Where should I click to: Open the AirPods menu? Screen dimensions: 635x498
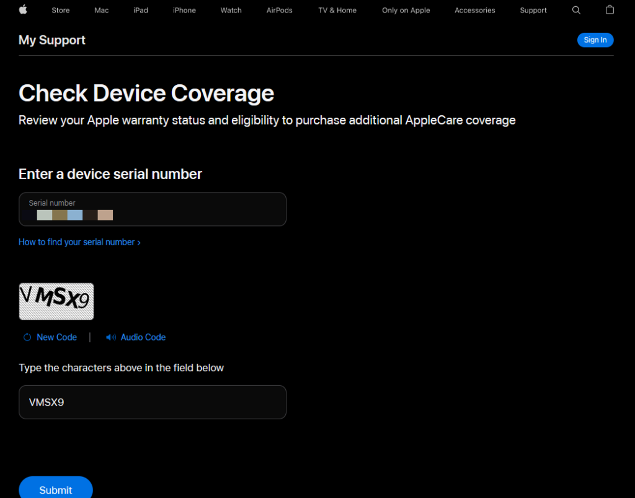click(x=280, y=10)
